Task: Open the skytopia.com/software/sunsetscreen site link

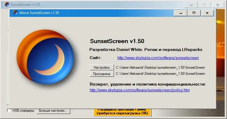Action: 158,58
